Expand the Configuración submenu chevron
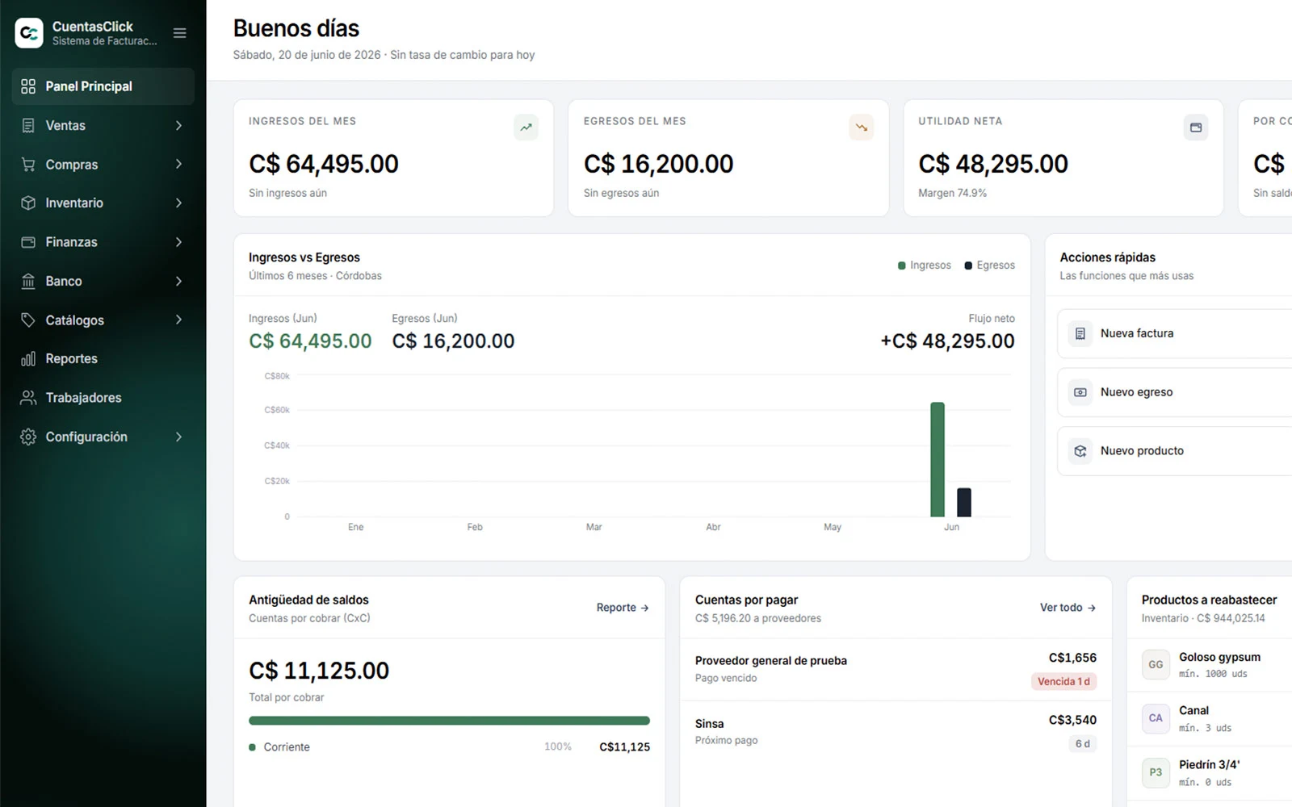1292x807 pixels. point(178,437)
